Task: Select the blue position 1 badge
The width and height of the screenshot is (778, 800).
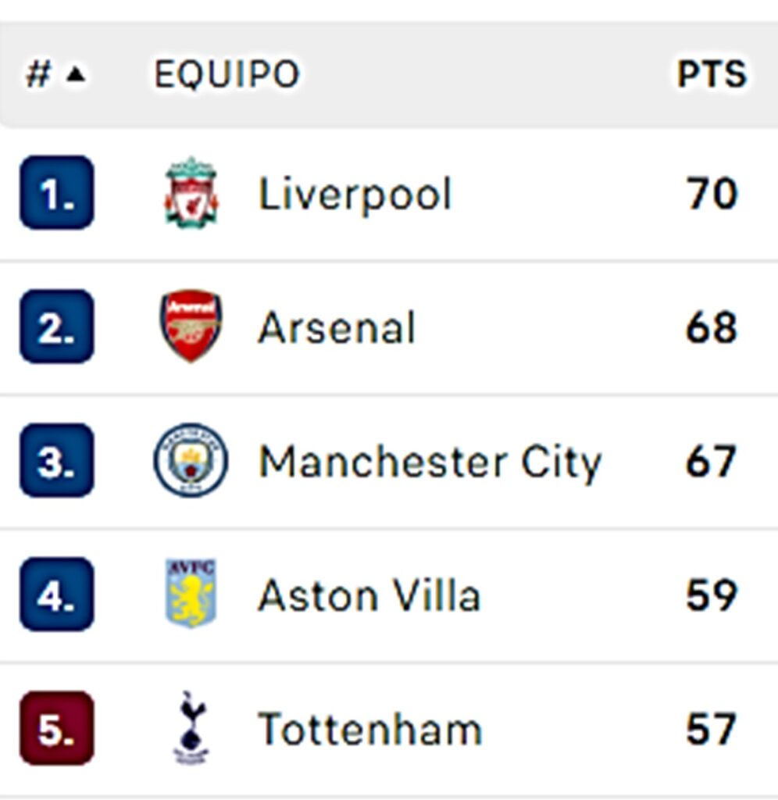Action: pos(56,192)
